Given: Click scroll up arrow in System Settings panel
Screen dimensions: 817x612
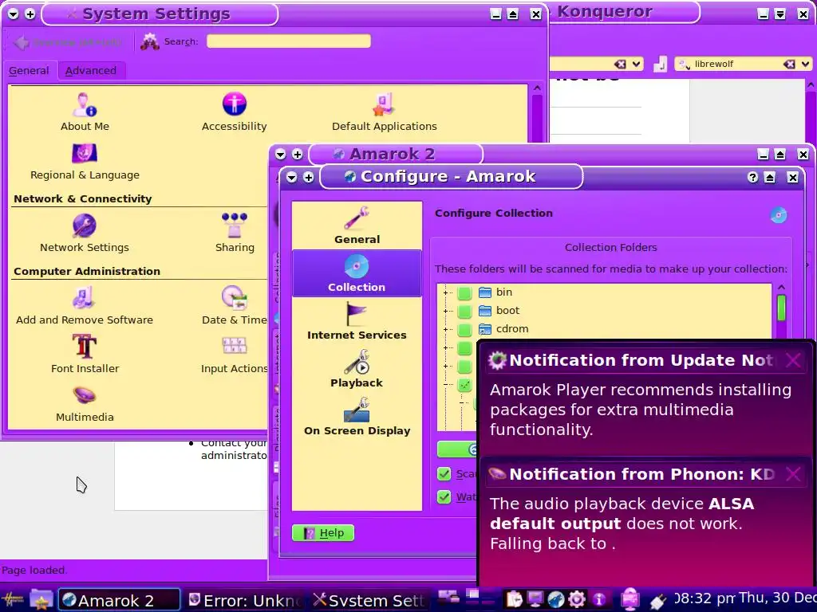Looking at the screenshot, I should coord(537,88).
